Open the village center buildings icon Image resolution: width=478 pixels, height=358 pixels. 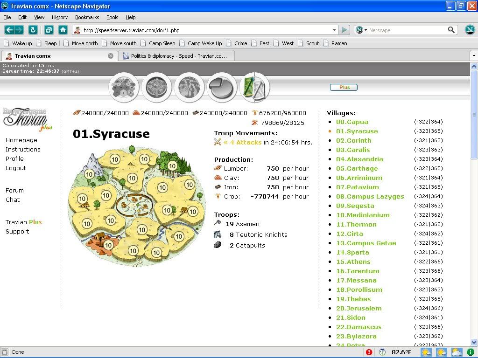click(x=156, y=88)
